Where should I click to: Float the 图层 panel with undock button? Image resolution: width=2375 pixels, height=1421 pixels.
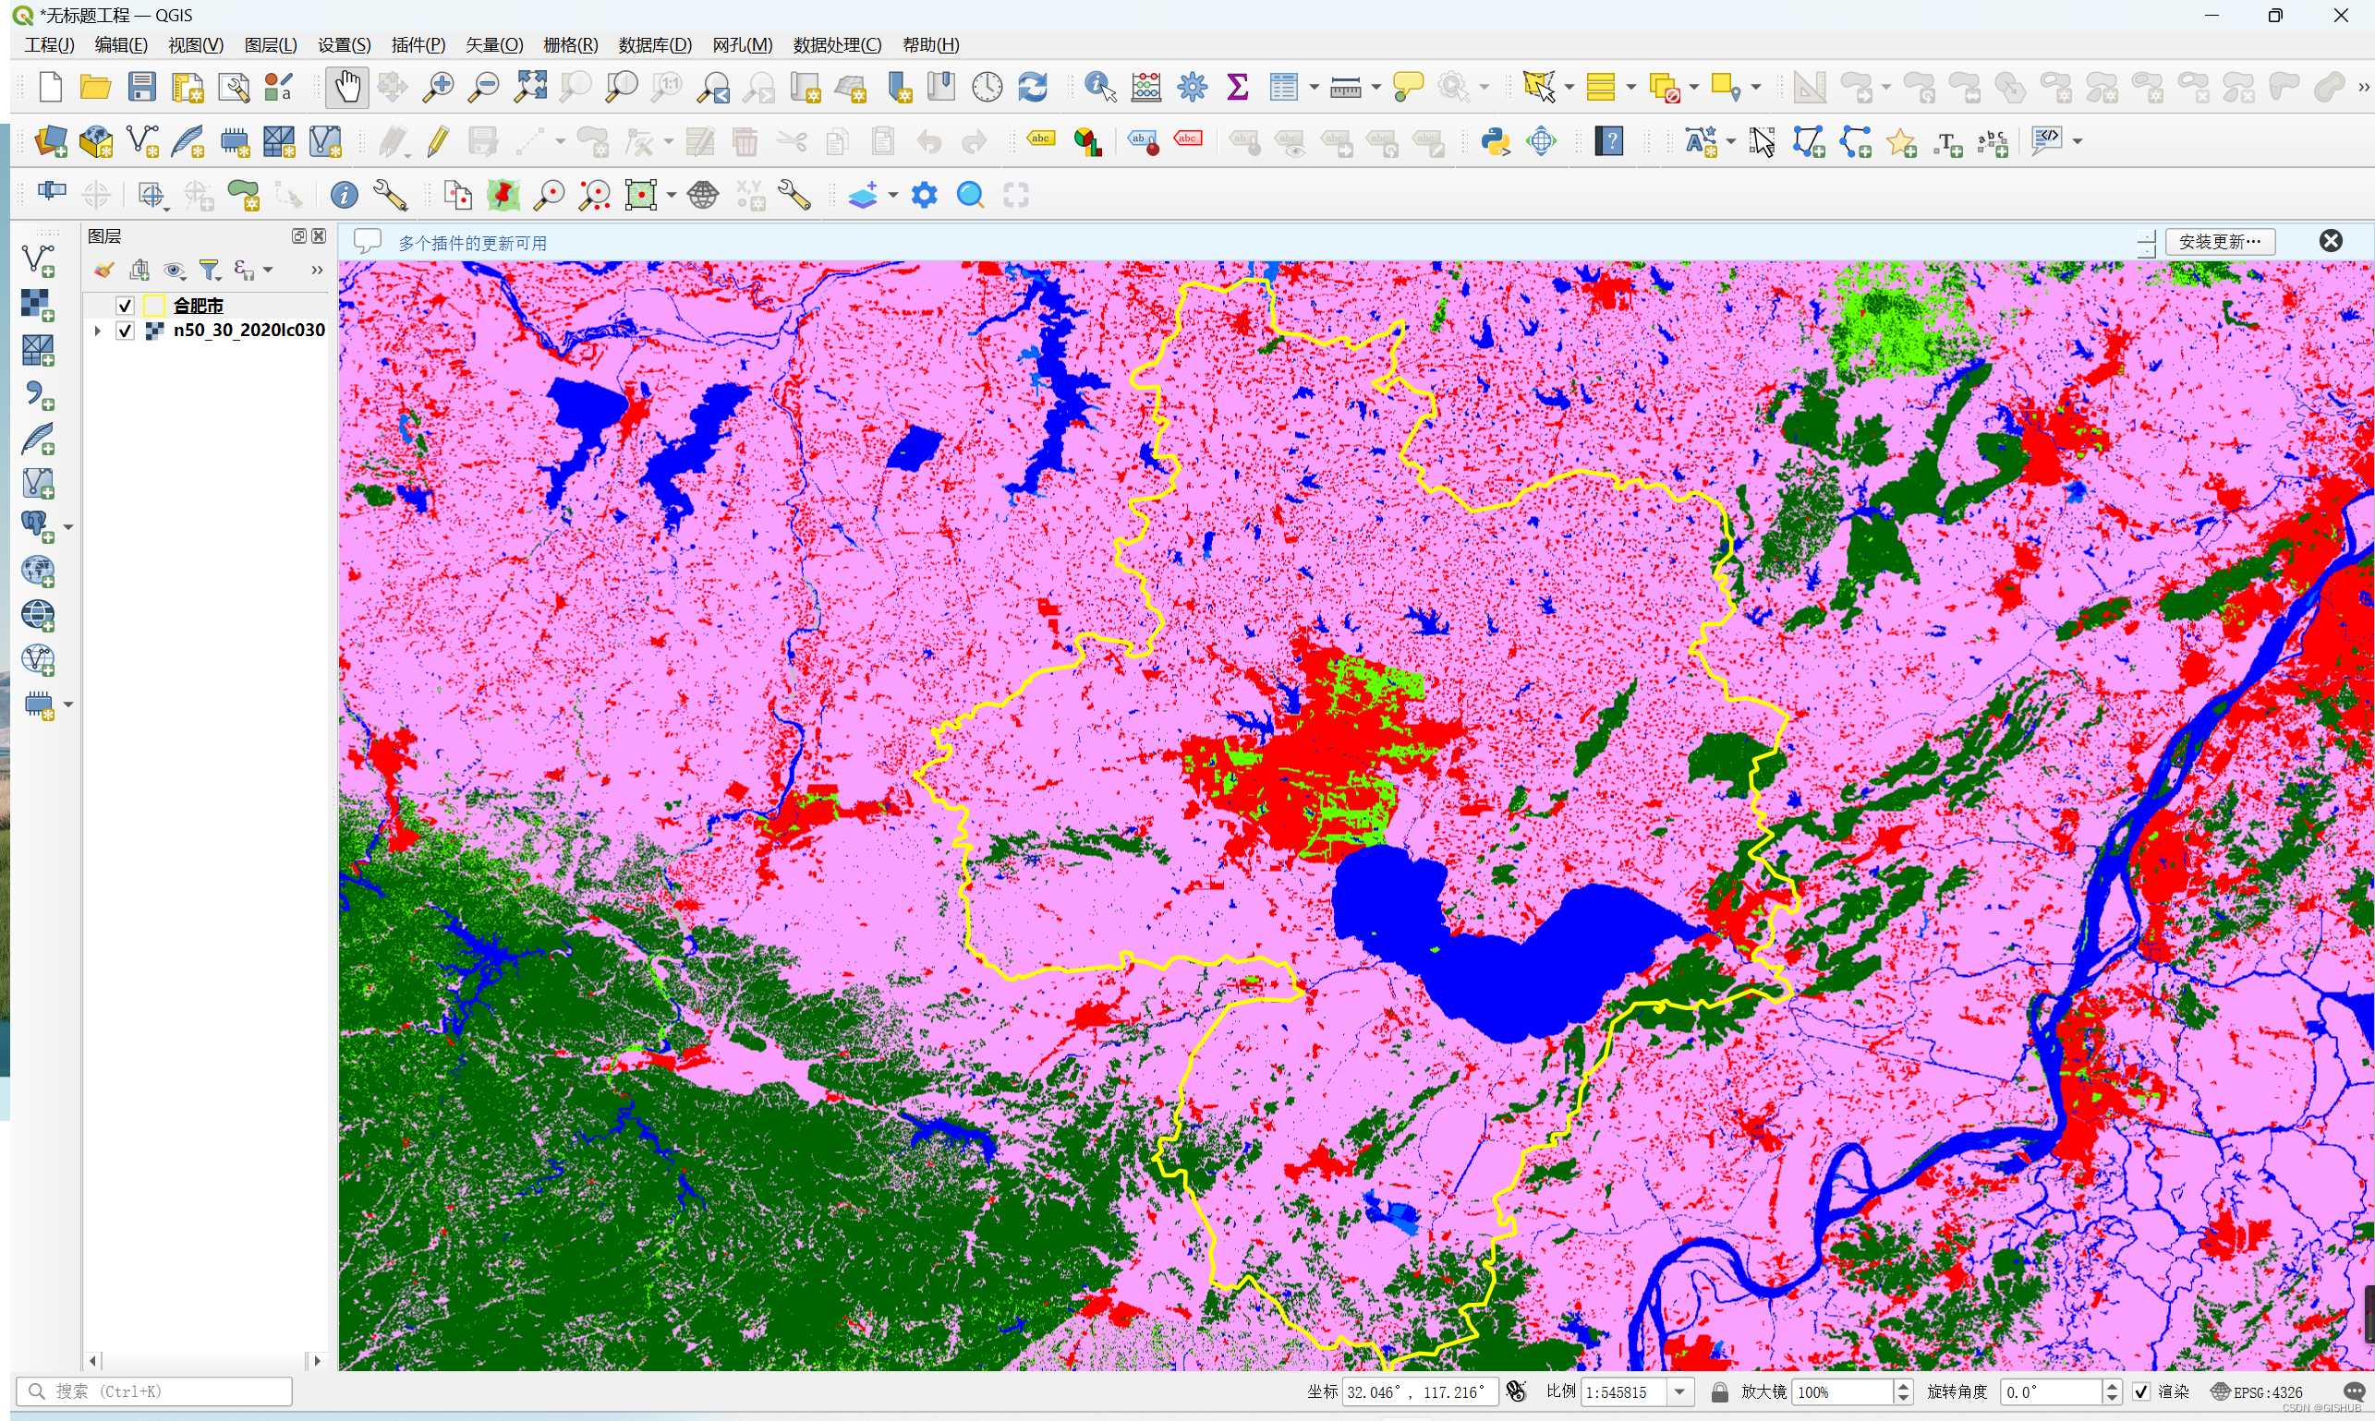point(299,235)
